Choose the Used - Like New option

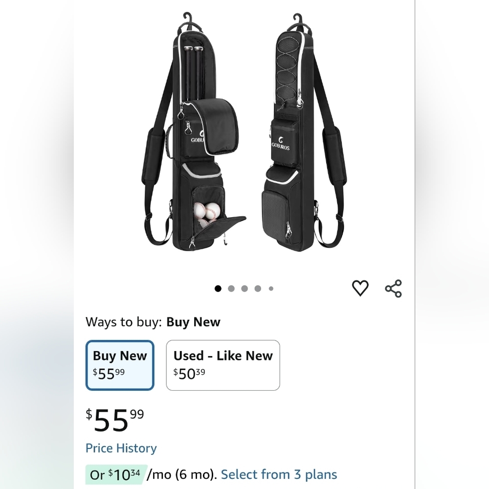click(x=223, y=365)
